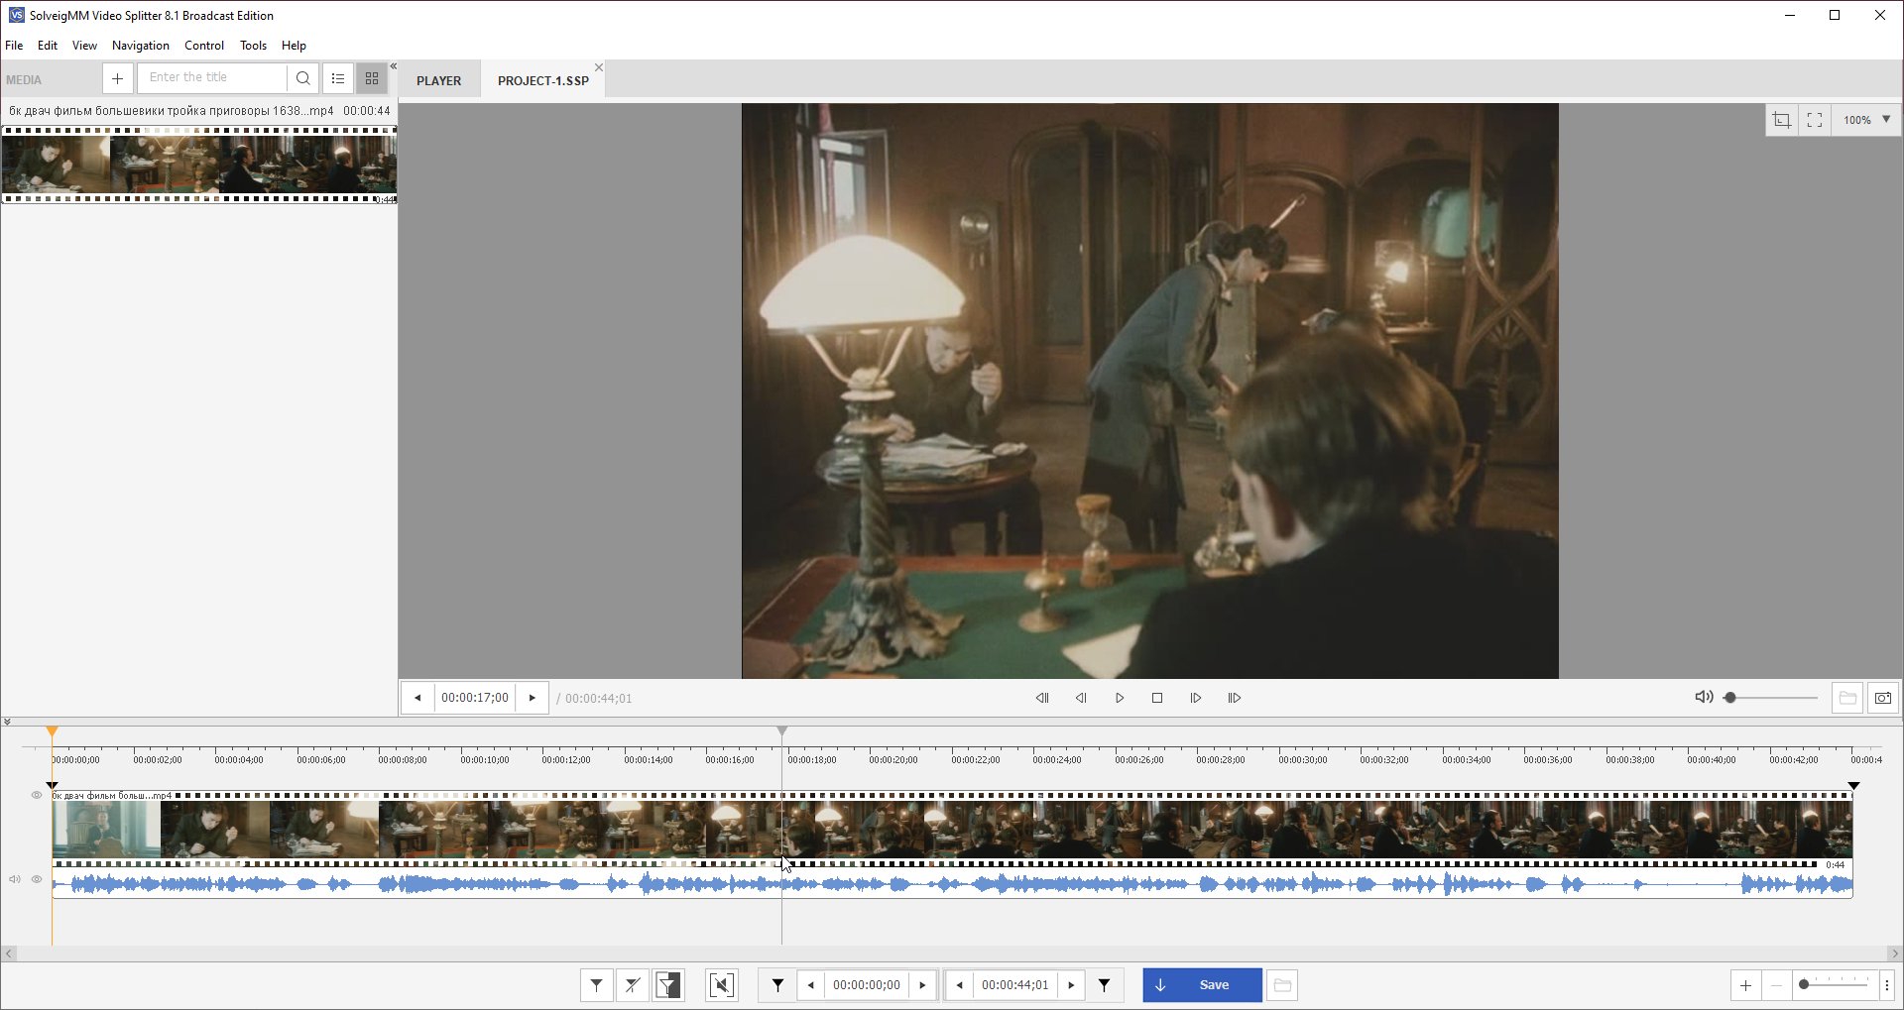Open the View menu
The height and width of the screenshot is (1010, 1904).
[84, 46]
